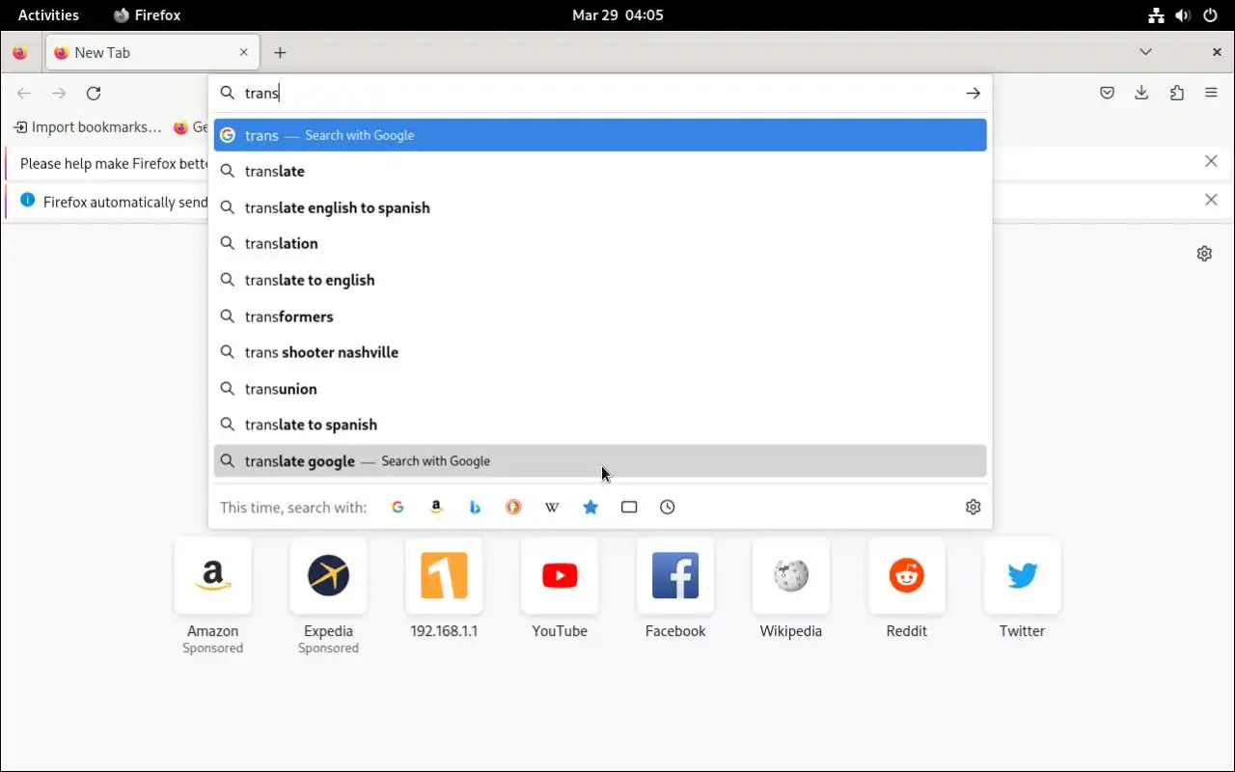
Task: Search with Bing one-off engine icon
Action: pyautogui.click(x=475, y=507)
